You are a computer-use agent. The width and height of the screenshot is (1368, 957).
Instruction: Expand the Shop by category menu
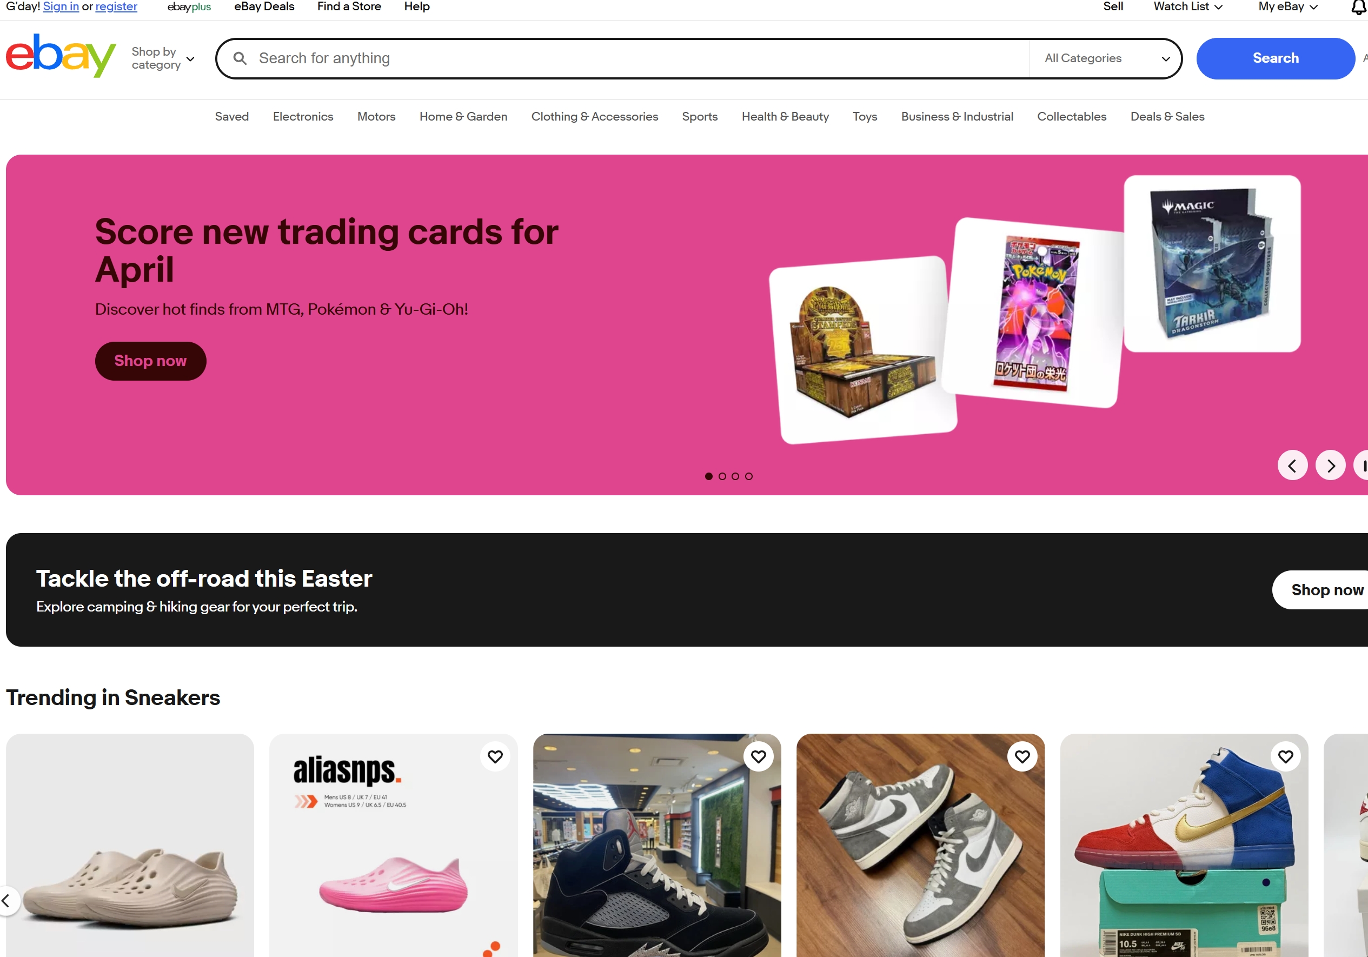(163, 58)
